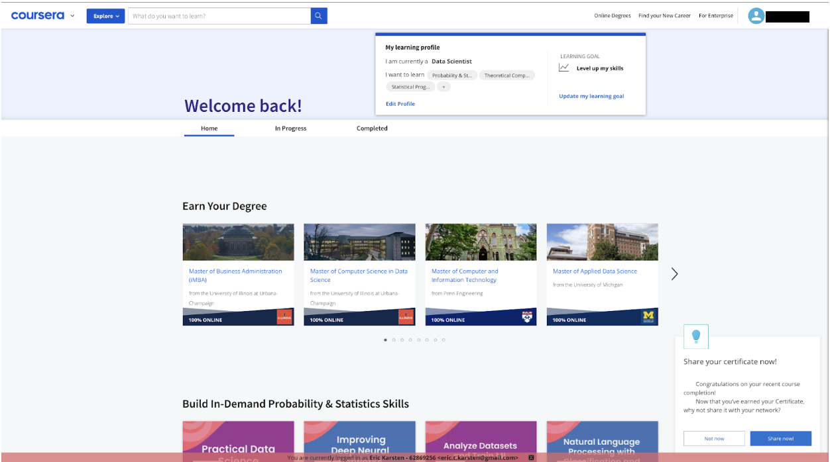The width and height of the screenshot is (830, 462).
Task: Click the Share now! button
Action: tap(781, 438)
